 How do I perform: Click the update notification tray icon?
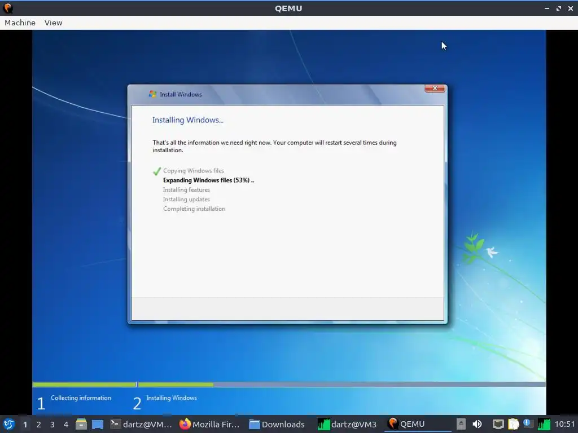[528, 423]
